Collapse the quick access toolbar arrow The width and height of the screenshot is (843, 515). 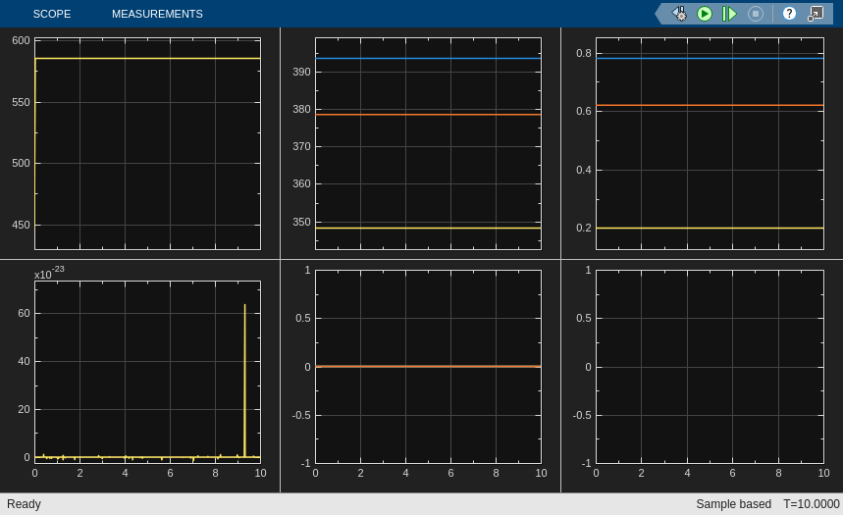click(x=659, y=14)
